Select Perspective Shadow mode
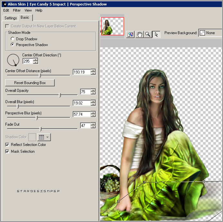This screenshot has height=222, width=223. point(13,44)
